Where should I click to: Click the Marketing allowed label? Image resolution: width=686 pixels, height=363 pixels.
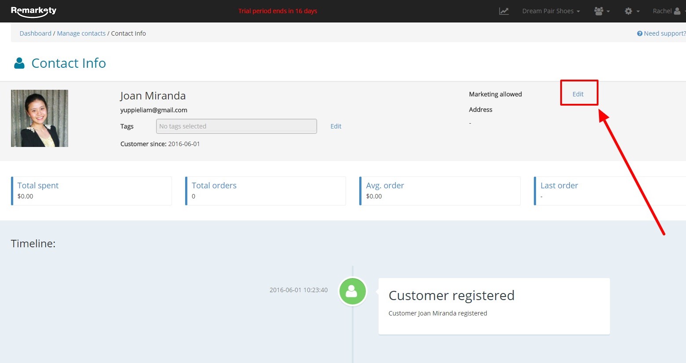coord(496,94)
